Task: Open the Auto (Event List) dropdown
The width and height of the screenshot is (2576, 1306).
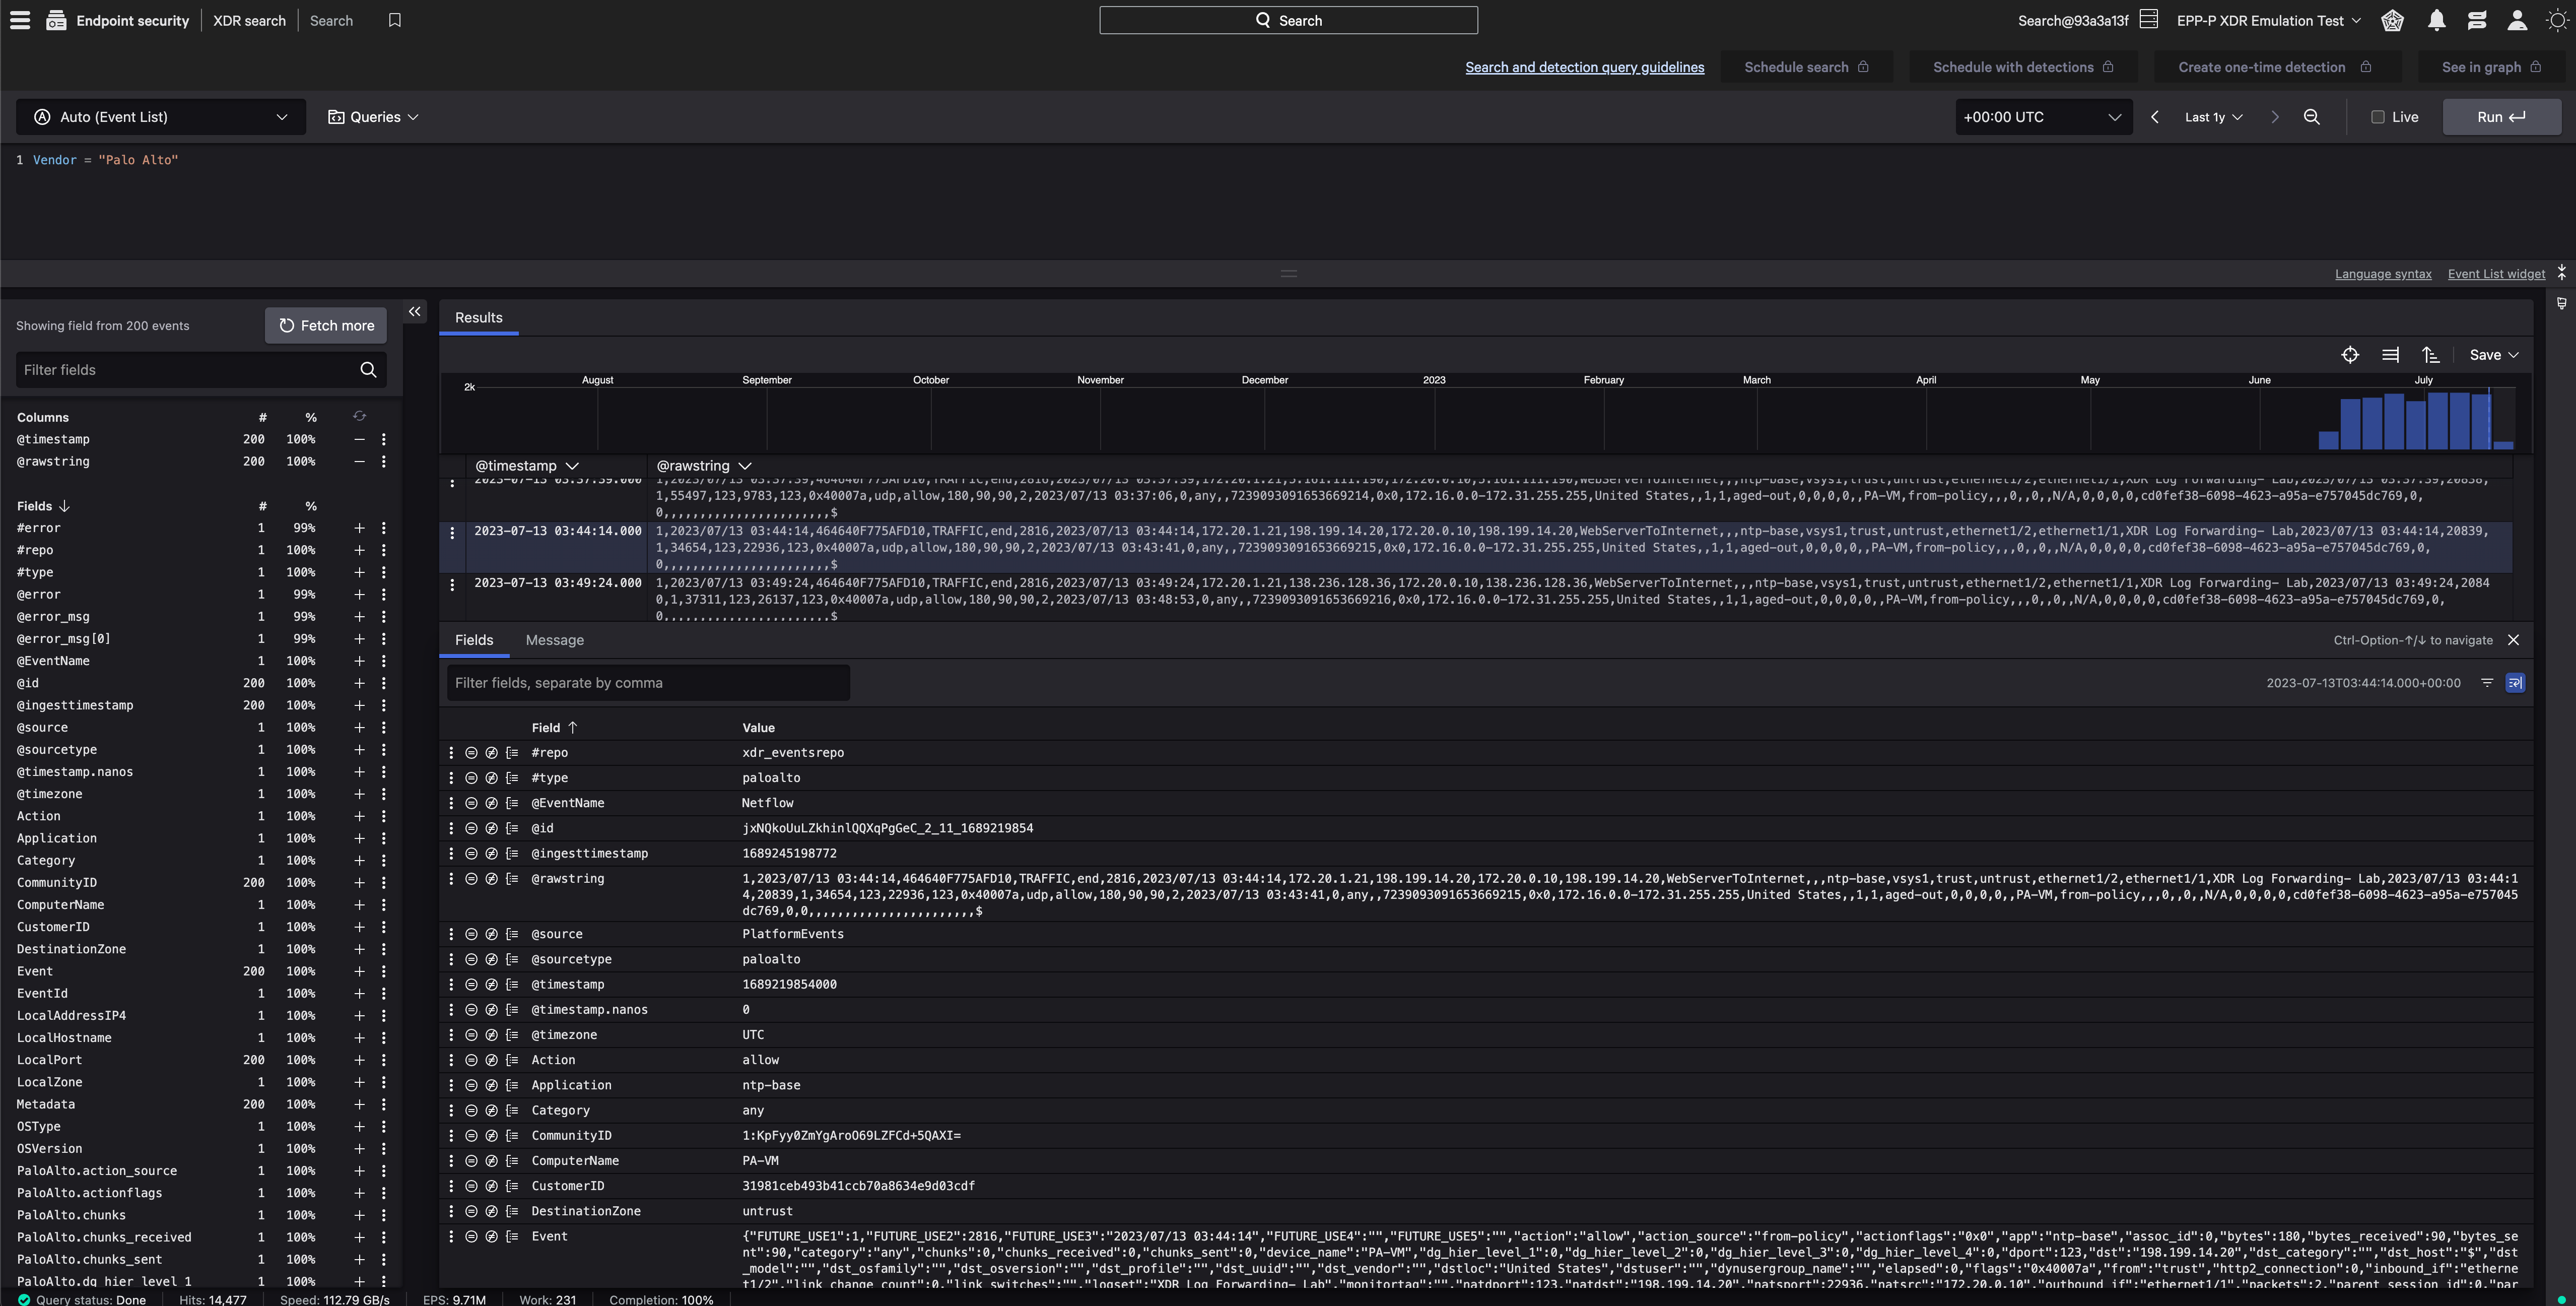Action: coord(161,117)
